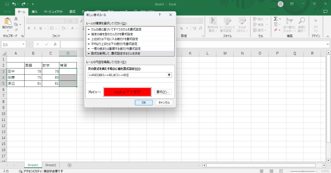Click the =AND formula input field
Viewport: 331px width, 173px height.
point(127,75)
